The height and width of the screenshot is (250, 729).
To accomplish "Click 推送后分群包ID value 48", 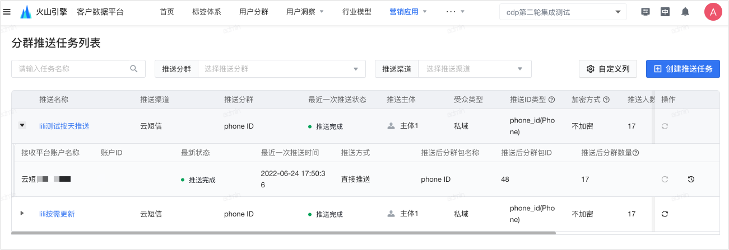I will [x=505, y=180].
